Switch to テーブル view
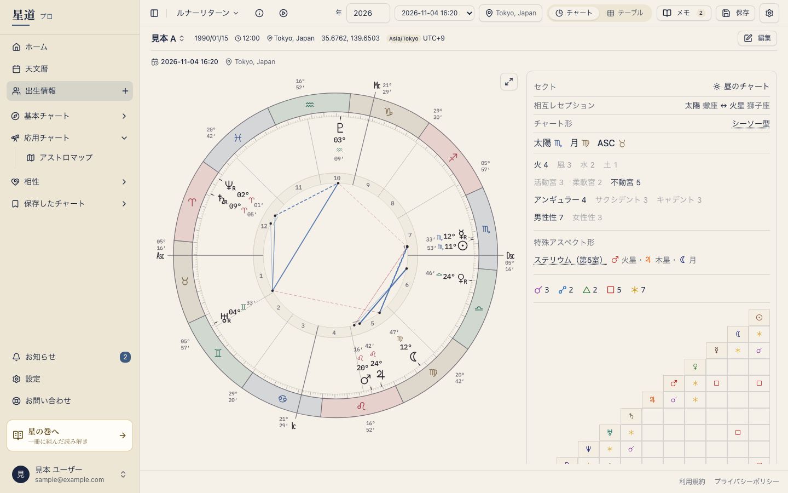The height and width of the screenshot is (493, 788). (x=625, y=13)
